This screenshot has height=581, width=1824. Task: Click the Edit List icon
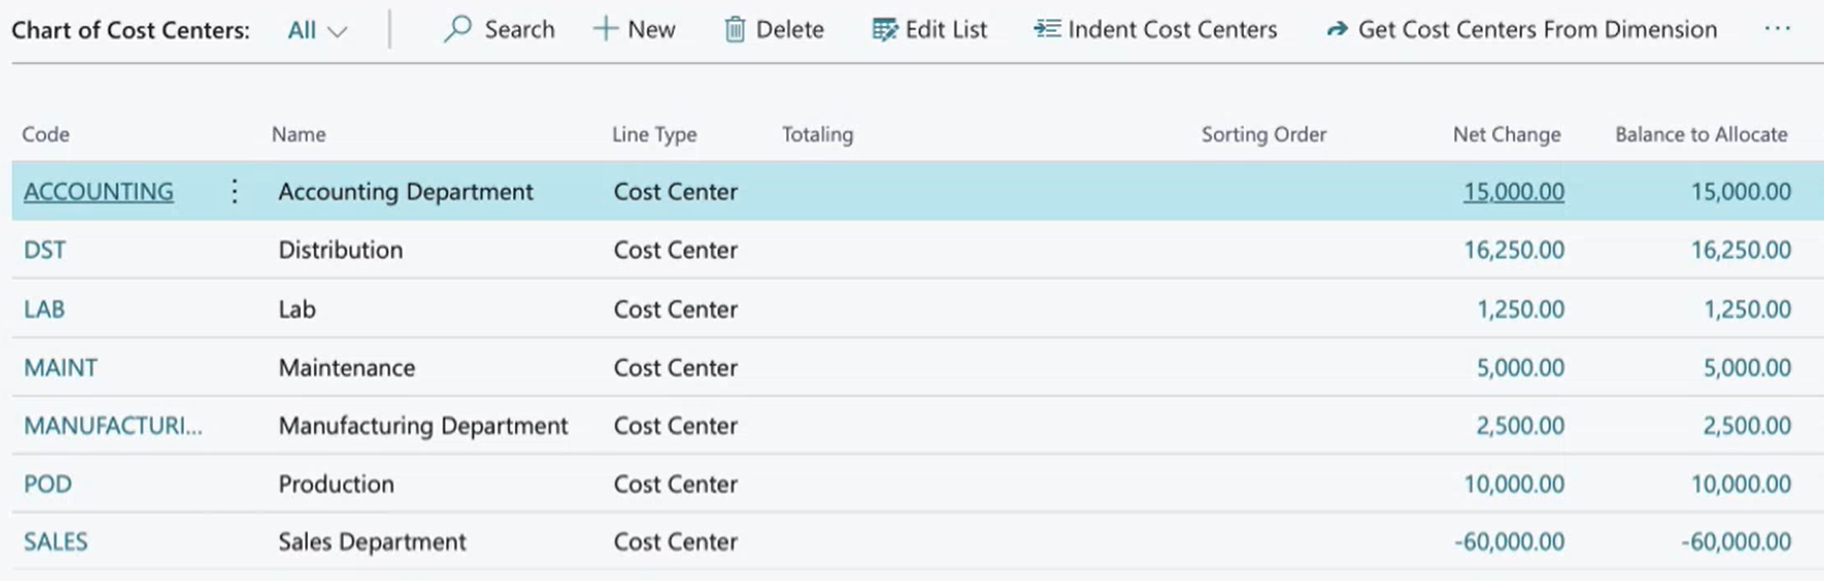[x=884, y=30]
